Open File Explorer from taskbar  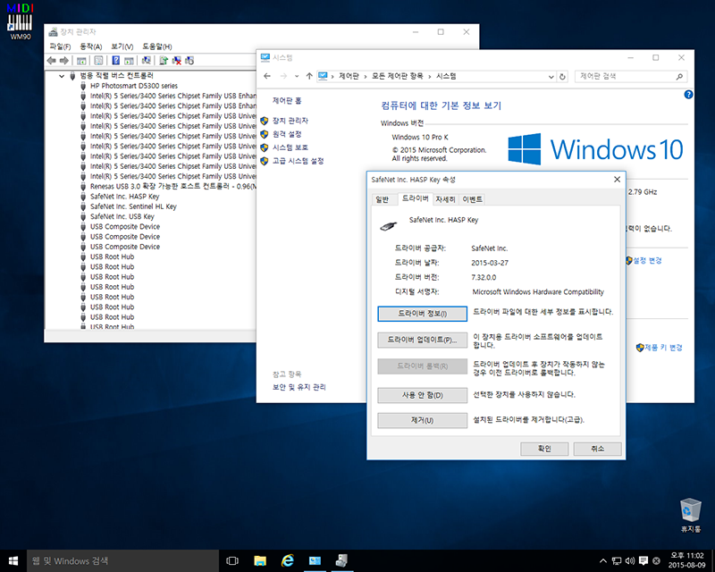[260, 561]
